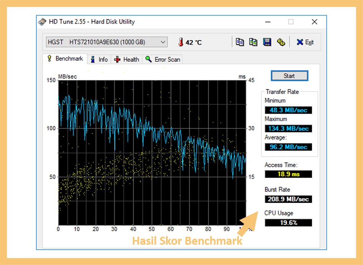Click the maximum value 134.3 MB/sec

[x=288, y=128]
